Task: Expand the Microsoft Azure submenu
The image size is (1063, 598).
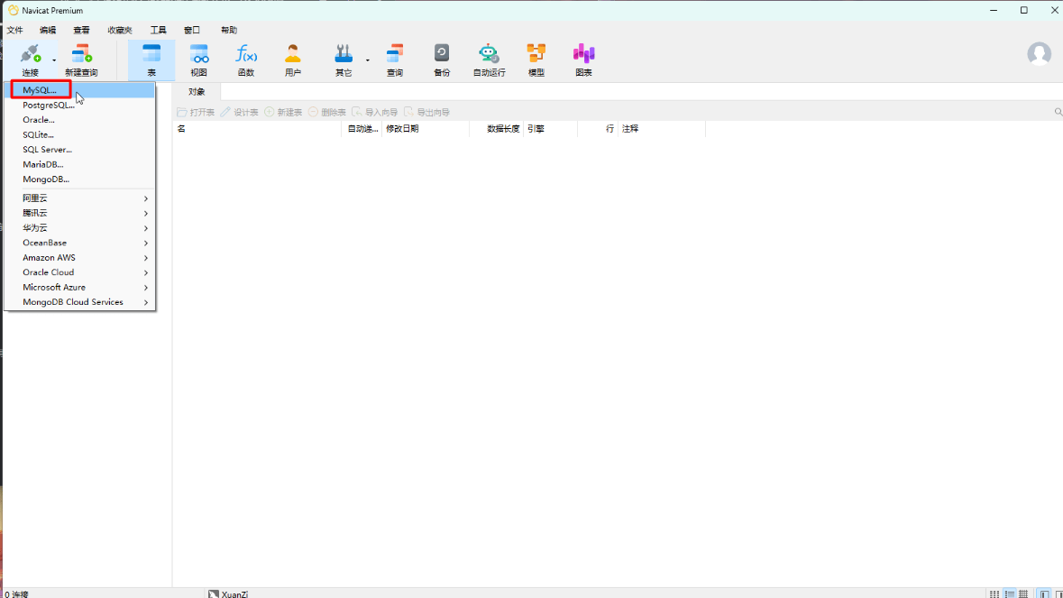Action: pyautogui.click(x=80, y=287)
